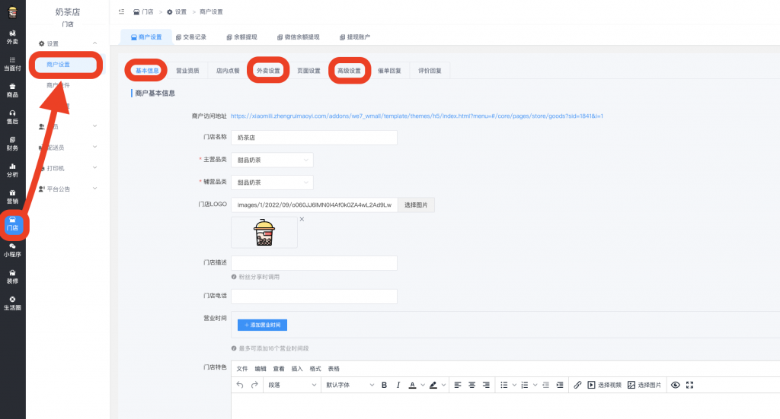Open the 主营品类 dropdown
Image resolution: width=780 pixels, height=419 pixels.
click(271, 160)
